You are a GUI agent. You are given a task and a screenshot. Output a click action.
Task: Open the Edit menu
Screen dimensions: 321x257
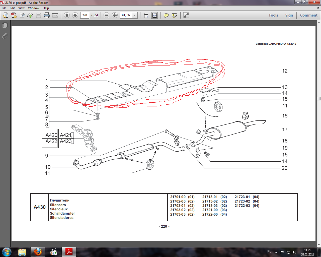tap(12, 8)
